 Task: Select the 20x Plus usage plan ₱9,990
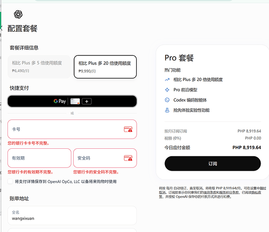[105, 67]
